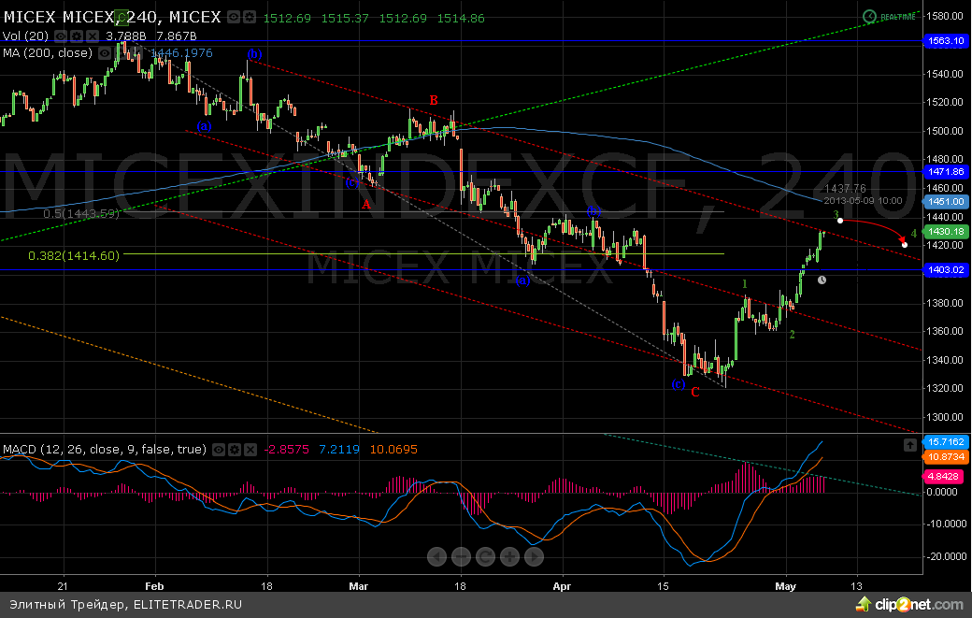Image resolution: width=972 pixels, height=618 pixels.
Task: Click the REALTIME status icon
Action: [x=870, y=17]
